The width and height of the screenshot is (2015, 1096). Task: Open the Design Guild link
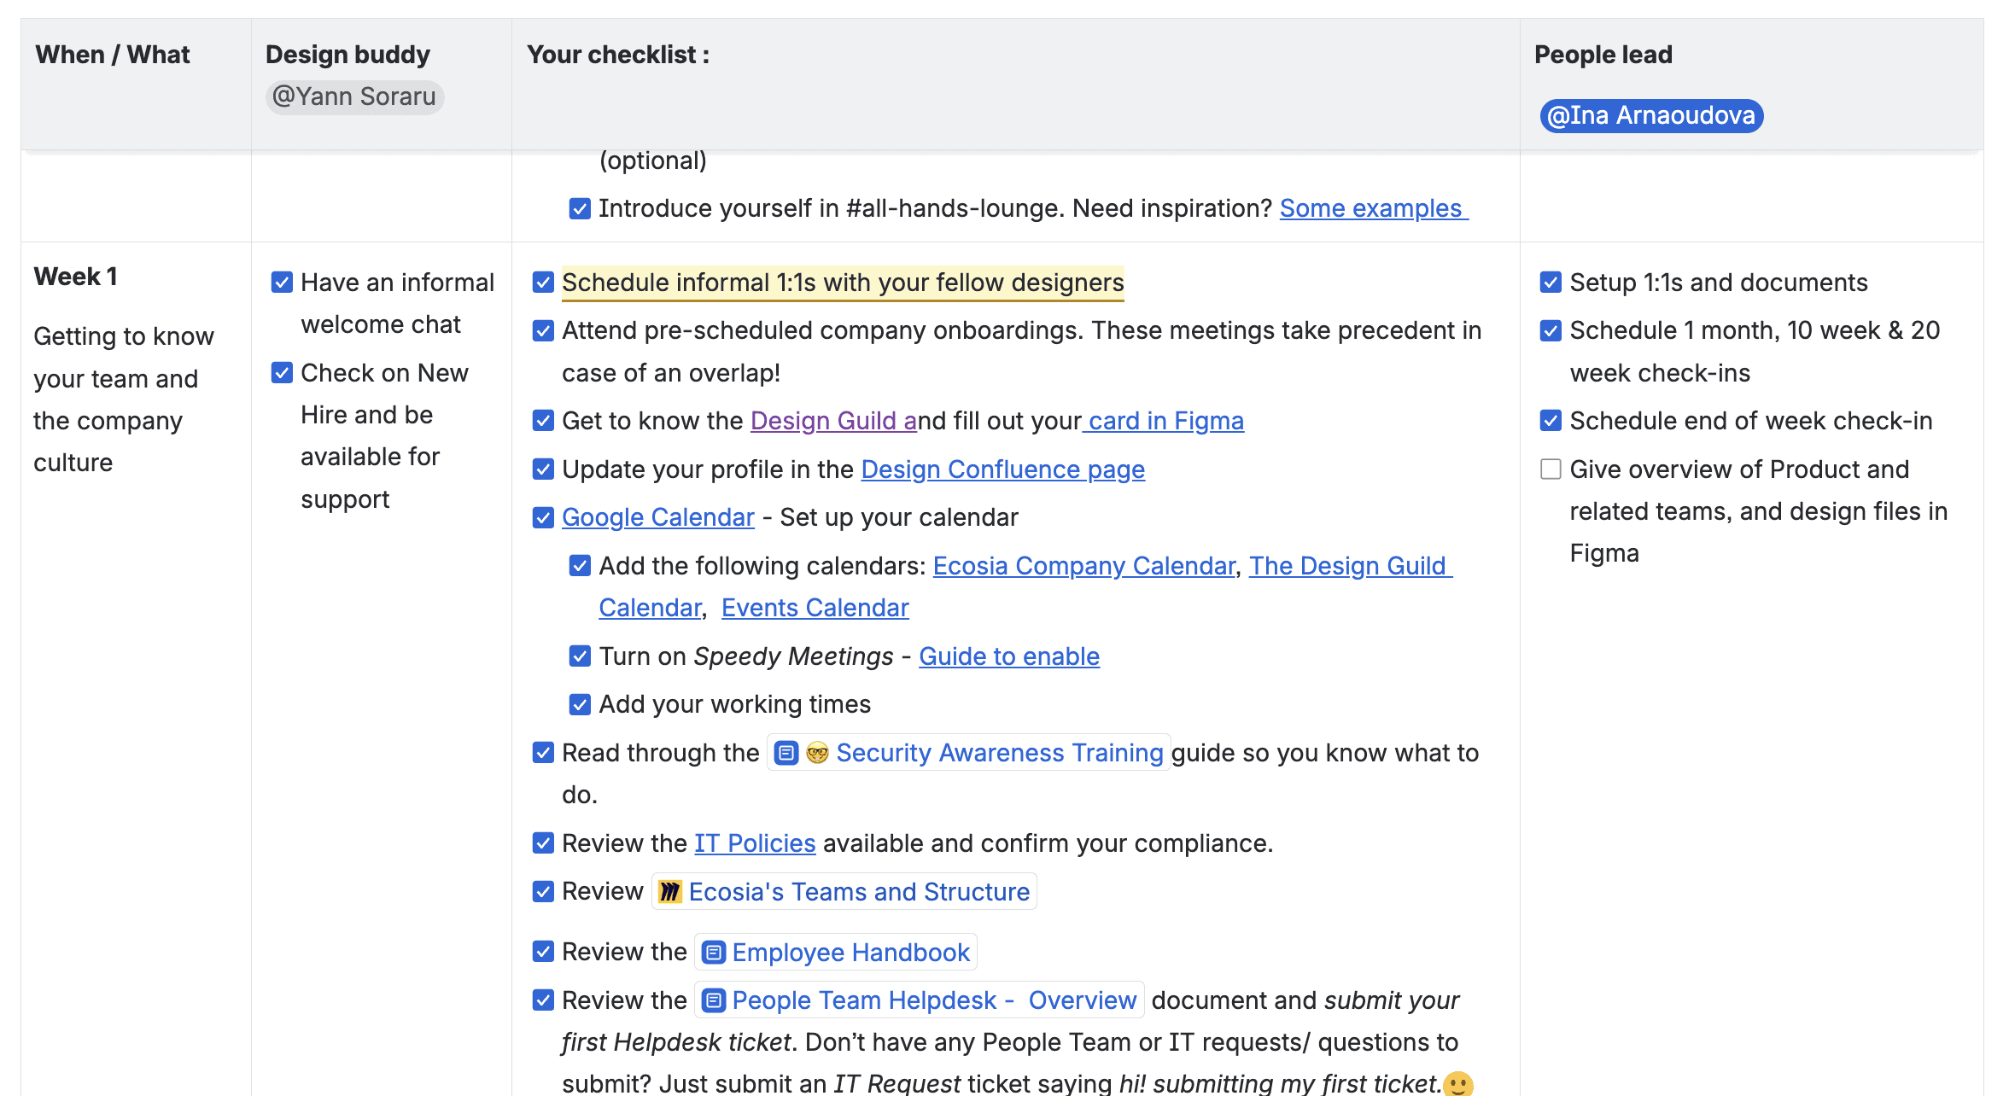(x=823, y=421)
